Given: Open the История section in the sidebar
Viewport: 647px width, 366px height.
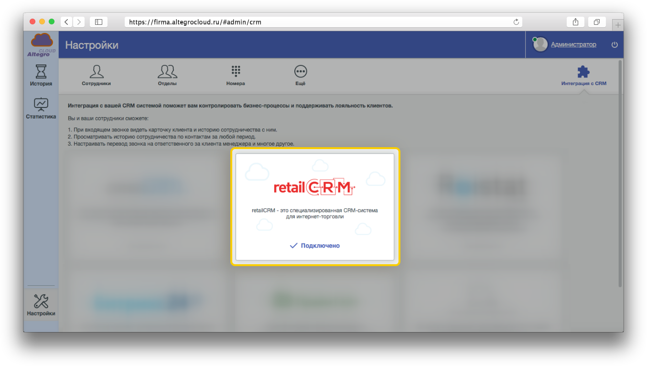Looking at the screenshot, I should 41,76.
